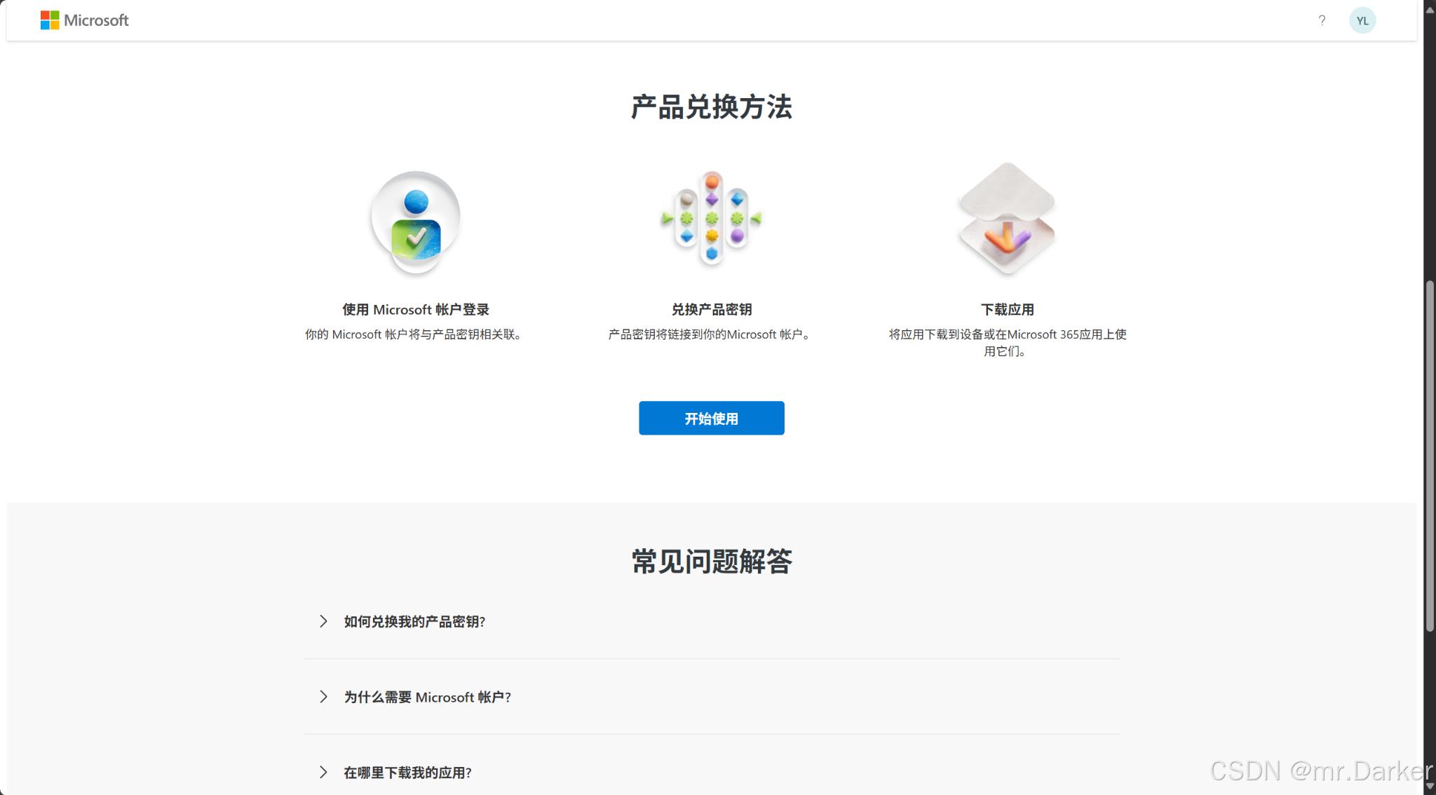1436x795 pixels.
Task: Expand the 在哪里下载我的应用 chevron
Action: 323,773
